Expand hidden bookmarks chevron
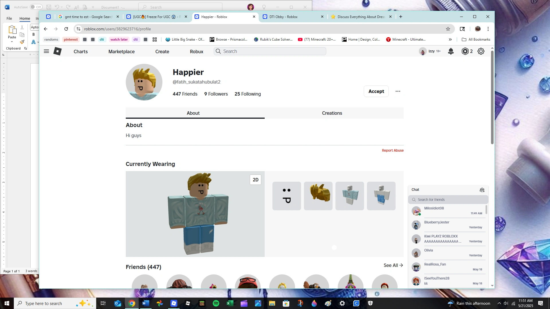The height and width of the screenshot is (309, 550). tap(450, 39)
